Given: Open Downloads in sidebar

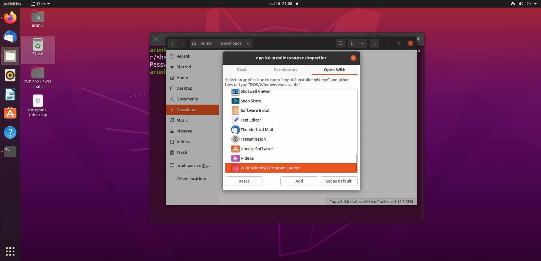Looking at the screenshot, I should point(192,110).
